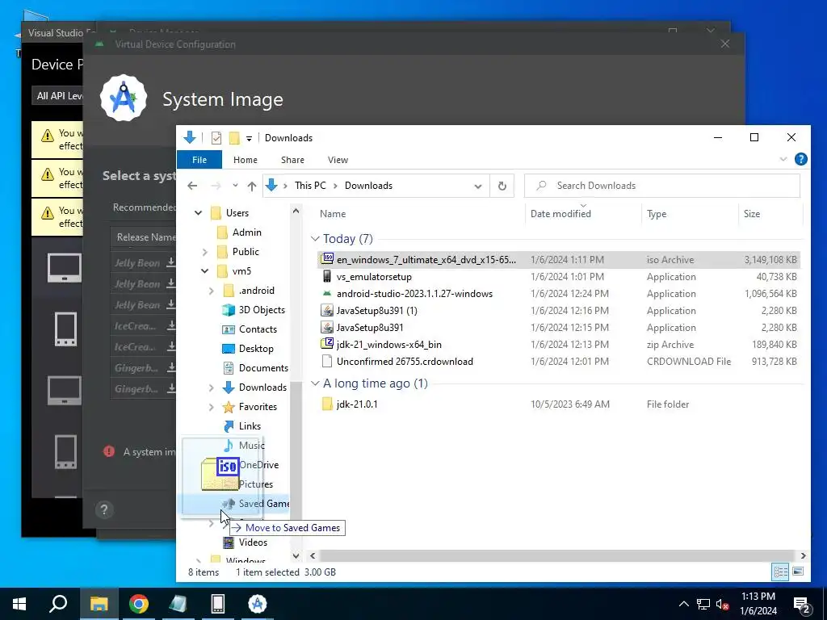
Task: Click help icon in Virtual Device Configuration
Action: click(104, 510)
